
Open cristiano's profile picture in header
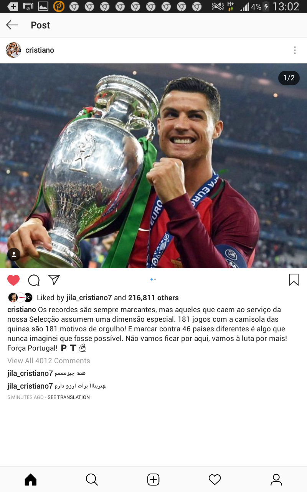pyautogui.click(x=13, y=50)
